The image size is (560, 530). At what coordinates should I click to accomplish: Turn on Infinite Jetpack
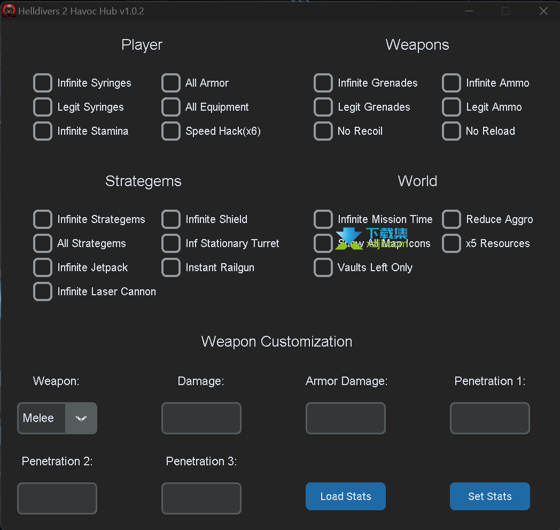click(x=43, y=267)
